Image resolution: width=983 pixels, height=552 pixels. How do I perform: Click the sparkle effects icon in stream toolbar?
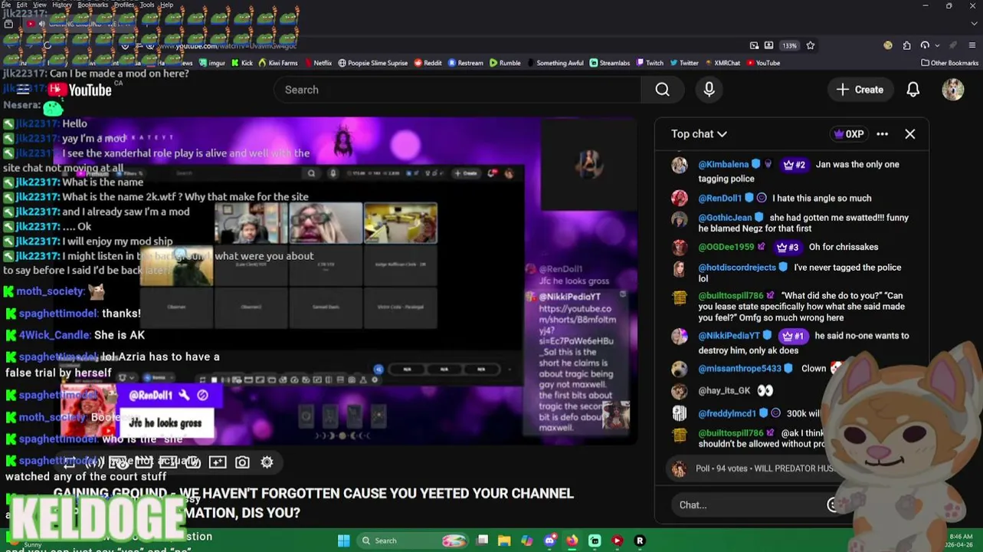click(x=218, y=462)
